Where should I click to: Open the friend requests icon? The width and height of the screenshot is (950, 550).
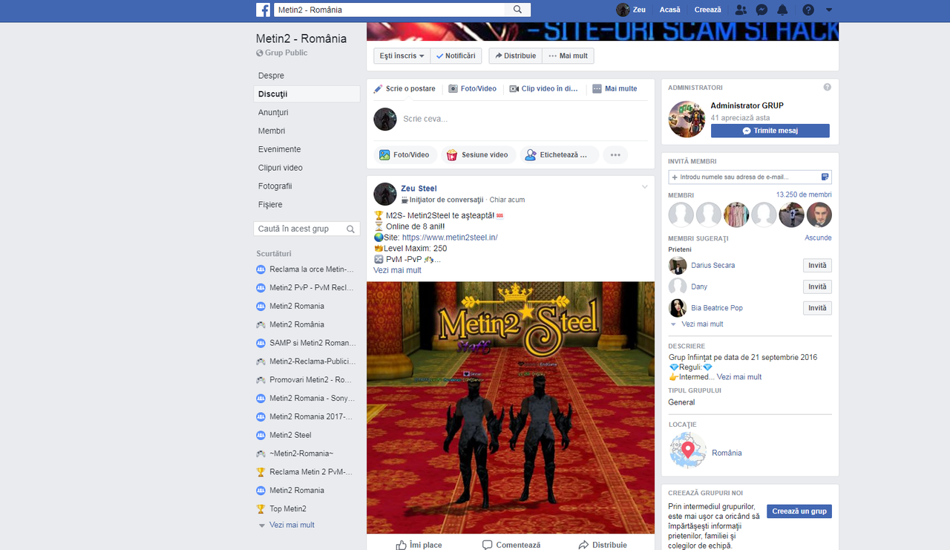(741, 10)
